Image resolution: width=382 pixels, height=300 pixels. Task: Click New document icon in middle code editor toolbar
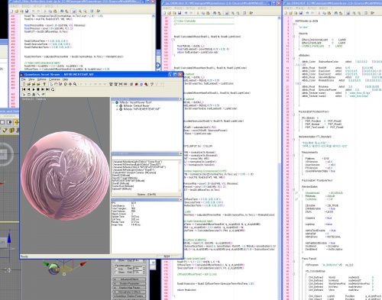(165, 13)
